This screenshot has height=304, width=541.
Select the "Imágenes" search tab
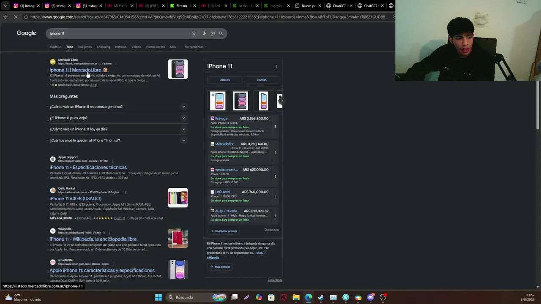85,47
